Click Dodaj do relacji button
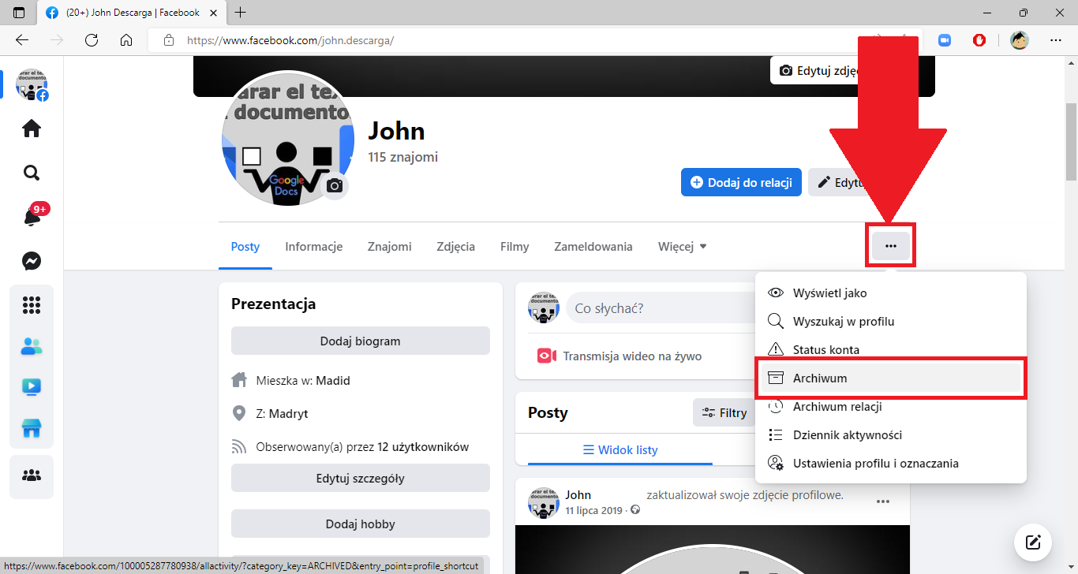The image size is (1078, 574). tap(742, 182)
